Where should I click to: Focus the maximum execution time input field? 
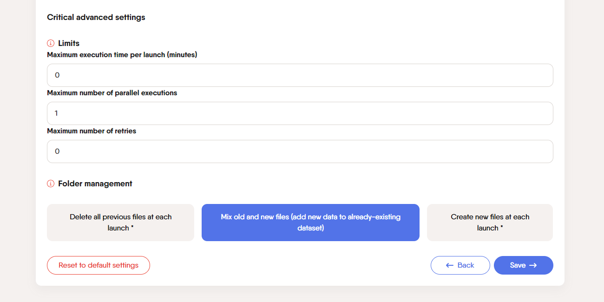(x=300, y=75)
